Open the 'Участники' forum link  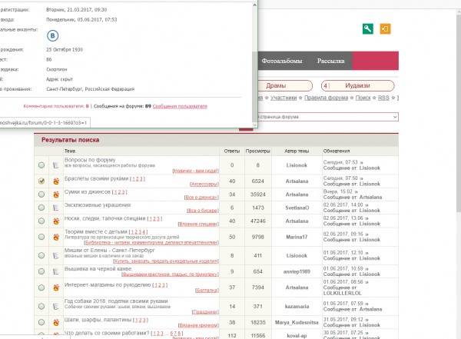[284, 98]
